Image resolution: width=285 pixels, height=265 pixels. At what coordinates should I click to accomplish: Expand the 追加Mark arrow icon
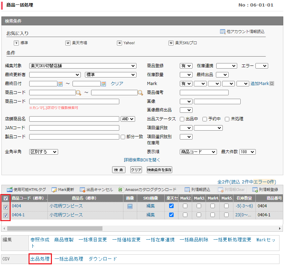tap(272, 84)
